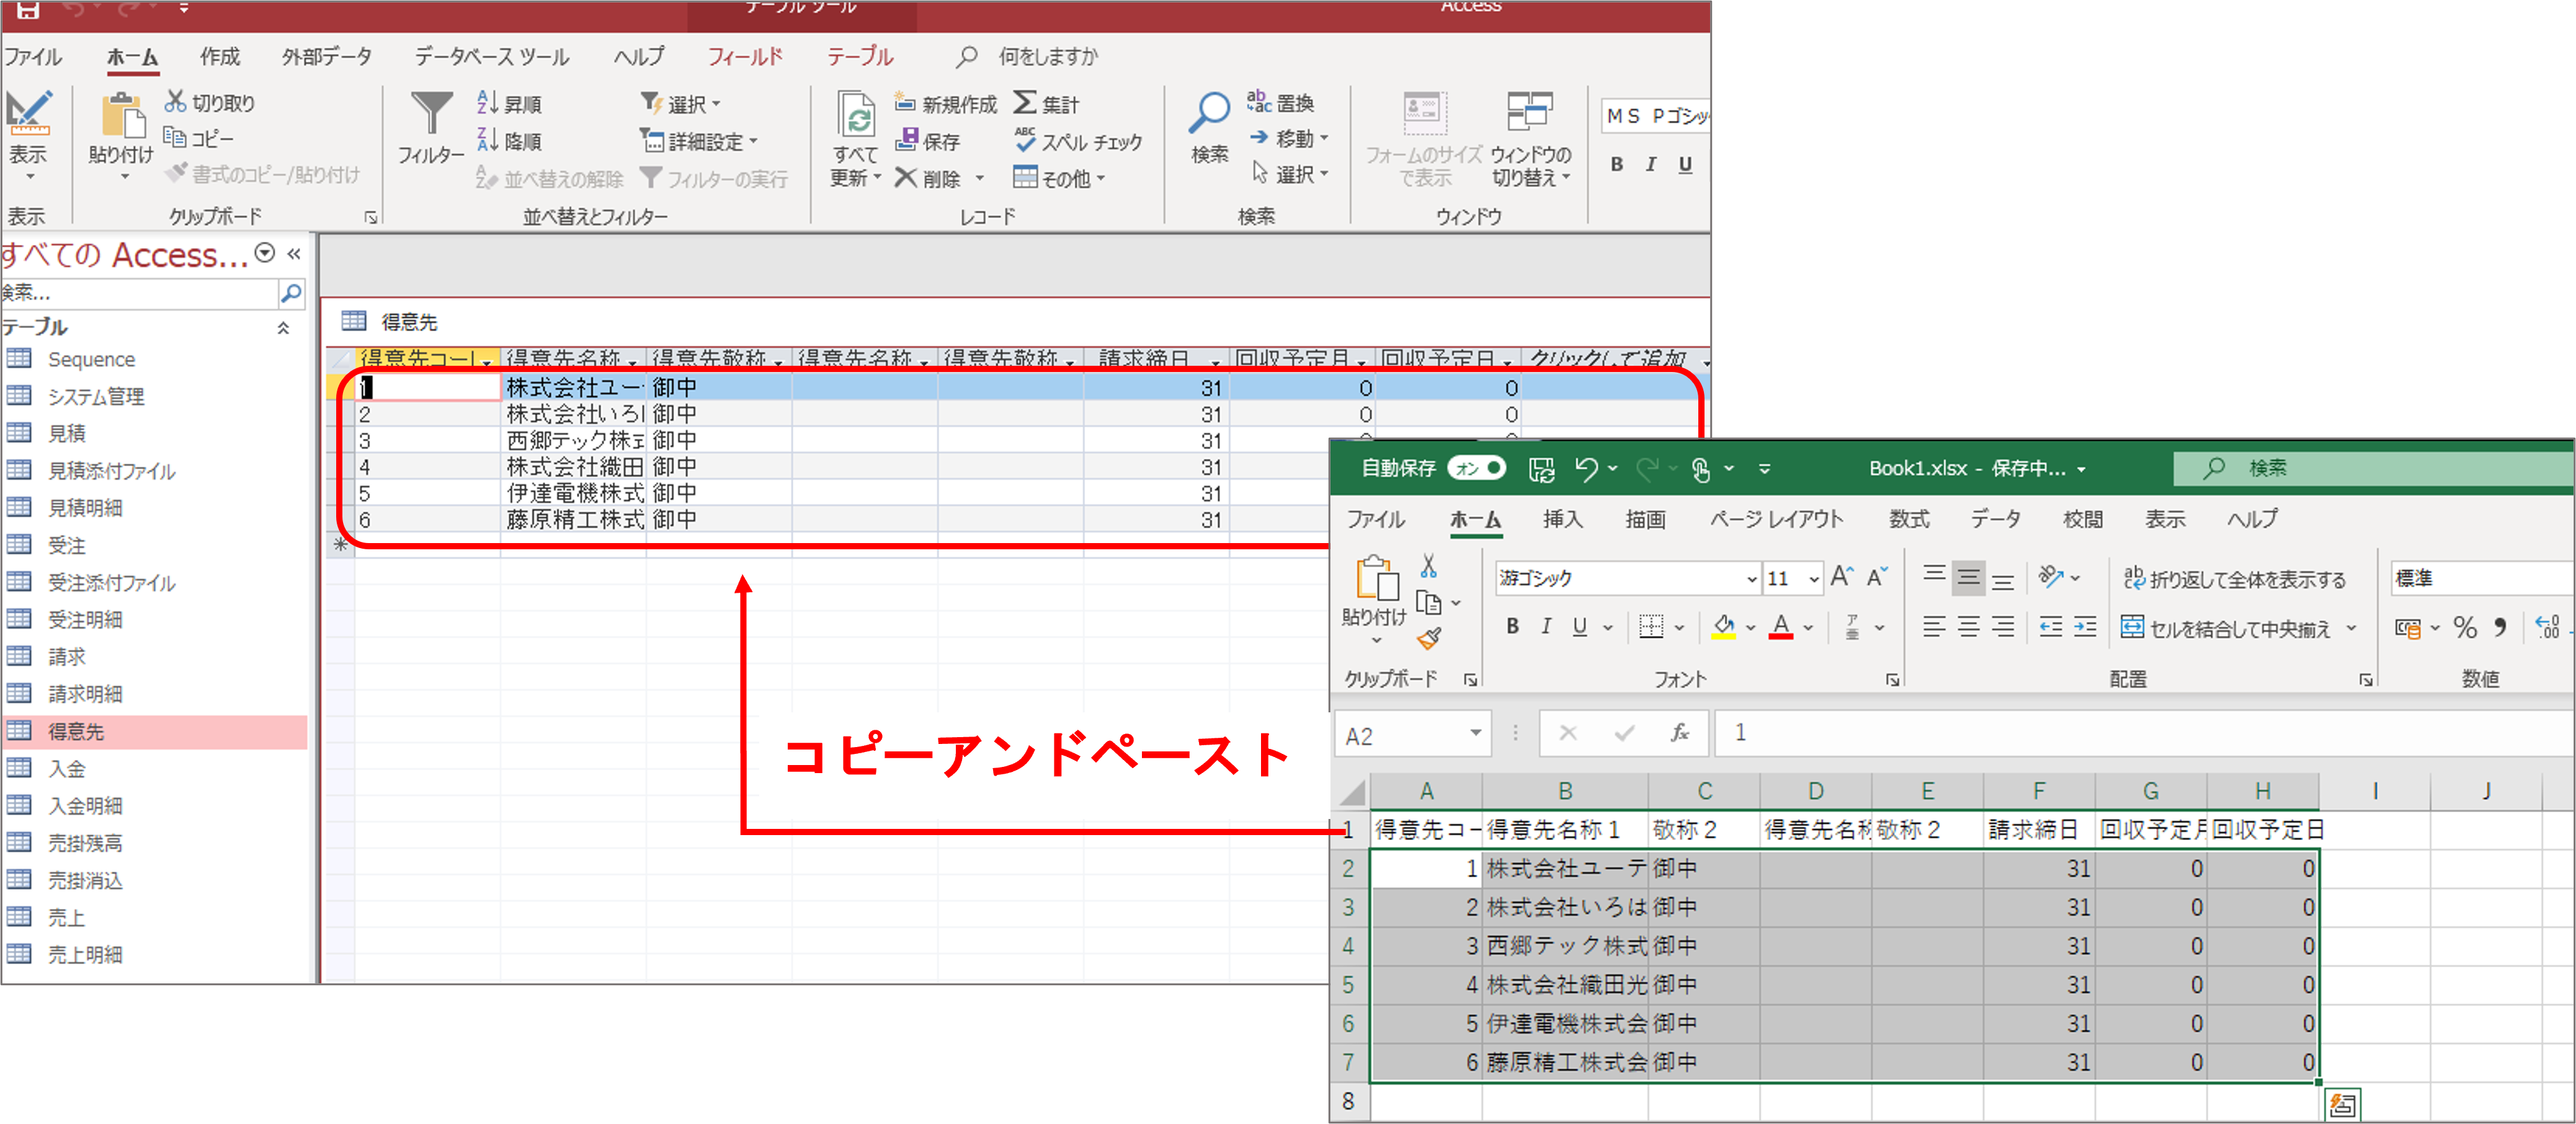Viewport: 2576px width, 1124px height.
Task: Click New record (新規作成) in Access
Action: [945, 104]
